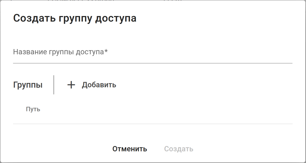The image size is (306, 163).
Task: Click the plus icon beside Добавить
Action: [71, 85]
